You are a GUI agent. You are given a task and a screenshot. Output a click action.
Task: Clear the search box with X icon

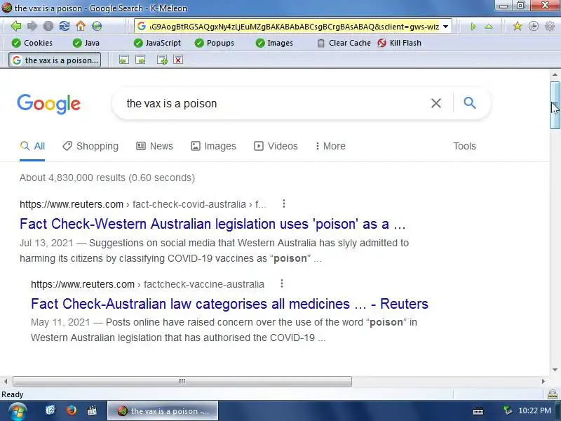pos(435,103)
